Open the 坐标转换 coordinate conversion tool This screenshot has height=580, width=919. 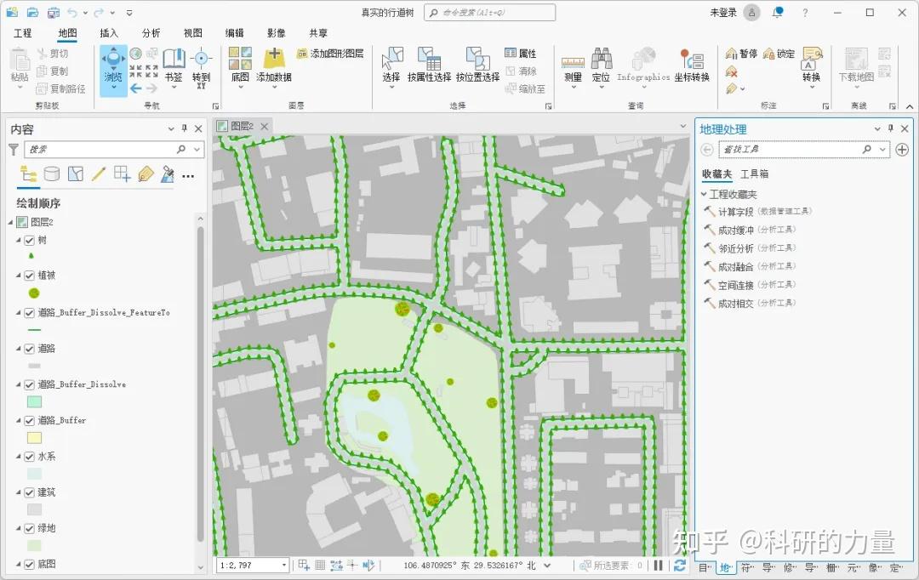(692, 65)
